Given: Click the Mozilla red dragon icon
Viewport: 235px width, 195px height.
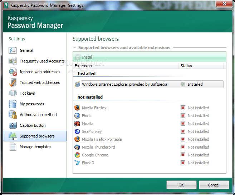Looking at the screenshot, I should click(77, 124).
